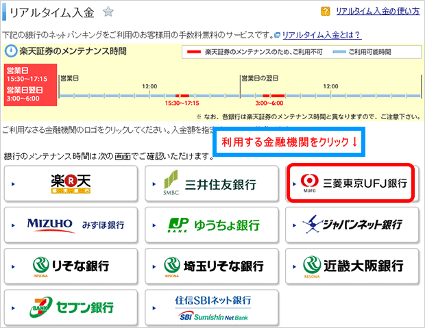Select the 埼玉りそな銀行 button

pyautogui.click(x=212, y=266)
